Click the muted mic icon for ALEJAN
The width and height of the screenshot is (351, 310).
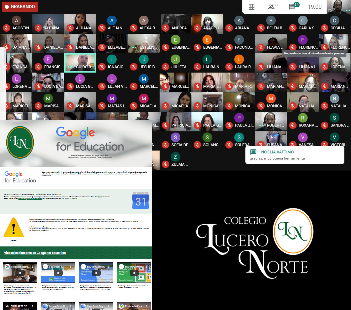tap(102, 28)
